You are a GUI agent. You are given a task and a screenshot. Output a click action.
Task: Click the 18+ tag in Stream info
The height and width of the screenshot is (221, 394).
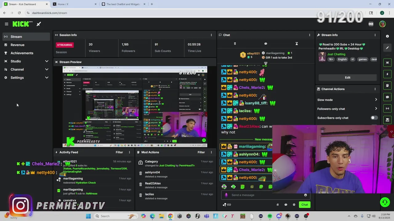click(331, 59)
